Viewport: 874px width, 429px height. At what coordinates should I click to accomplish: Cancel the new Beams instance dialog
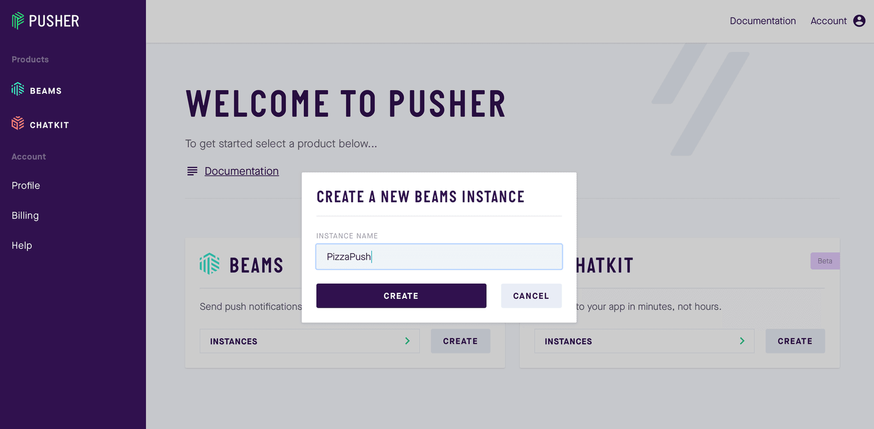(x=531, y=296)
